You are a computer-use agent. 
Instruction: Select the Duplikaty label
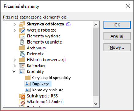pos(40,84)
